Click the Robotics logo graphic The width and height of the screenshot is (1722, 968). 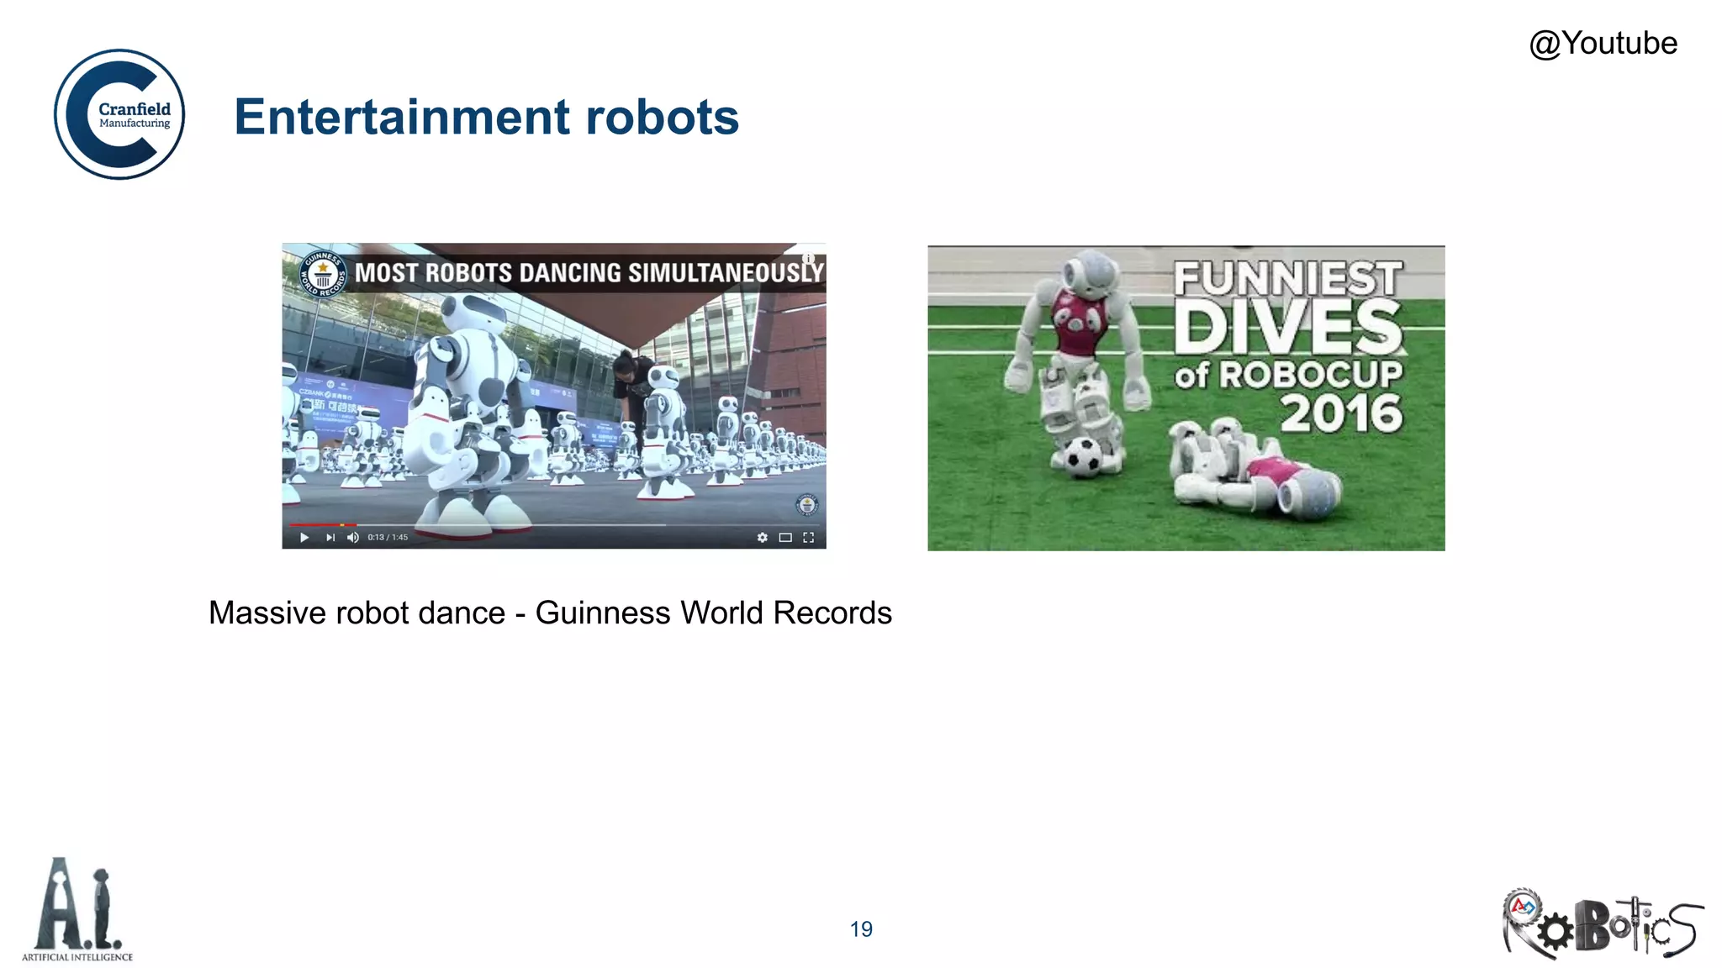pos(1603,924)
